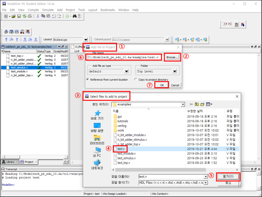Click the first blue Step down arrow icon
Image resolution: width=262 pixels, height=197 pixels.
pyautogui.click(x=6, y=40)
